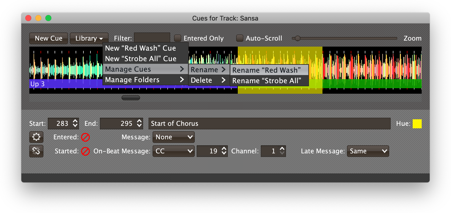Screen dimensions: 451x213
Task: Open the On-Beat Message CC dropdown
Action: [173, 151]
